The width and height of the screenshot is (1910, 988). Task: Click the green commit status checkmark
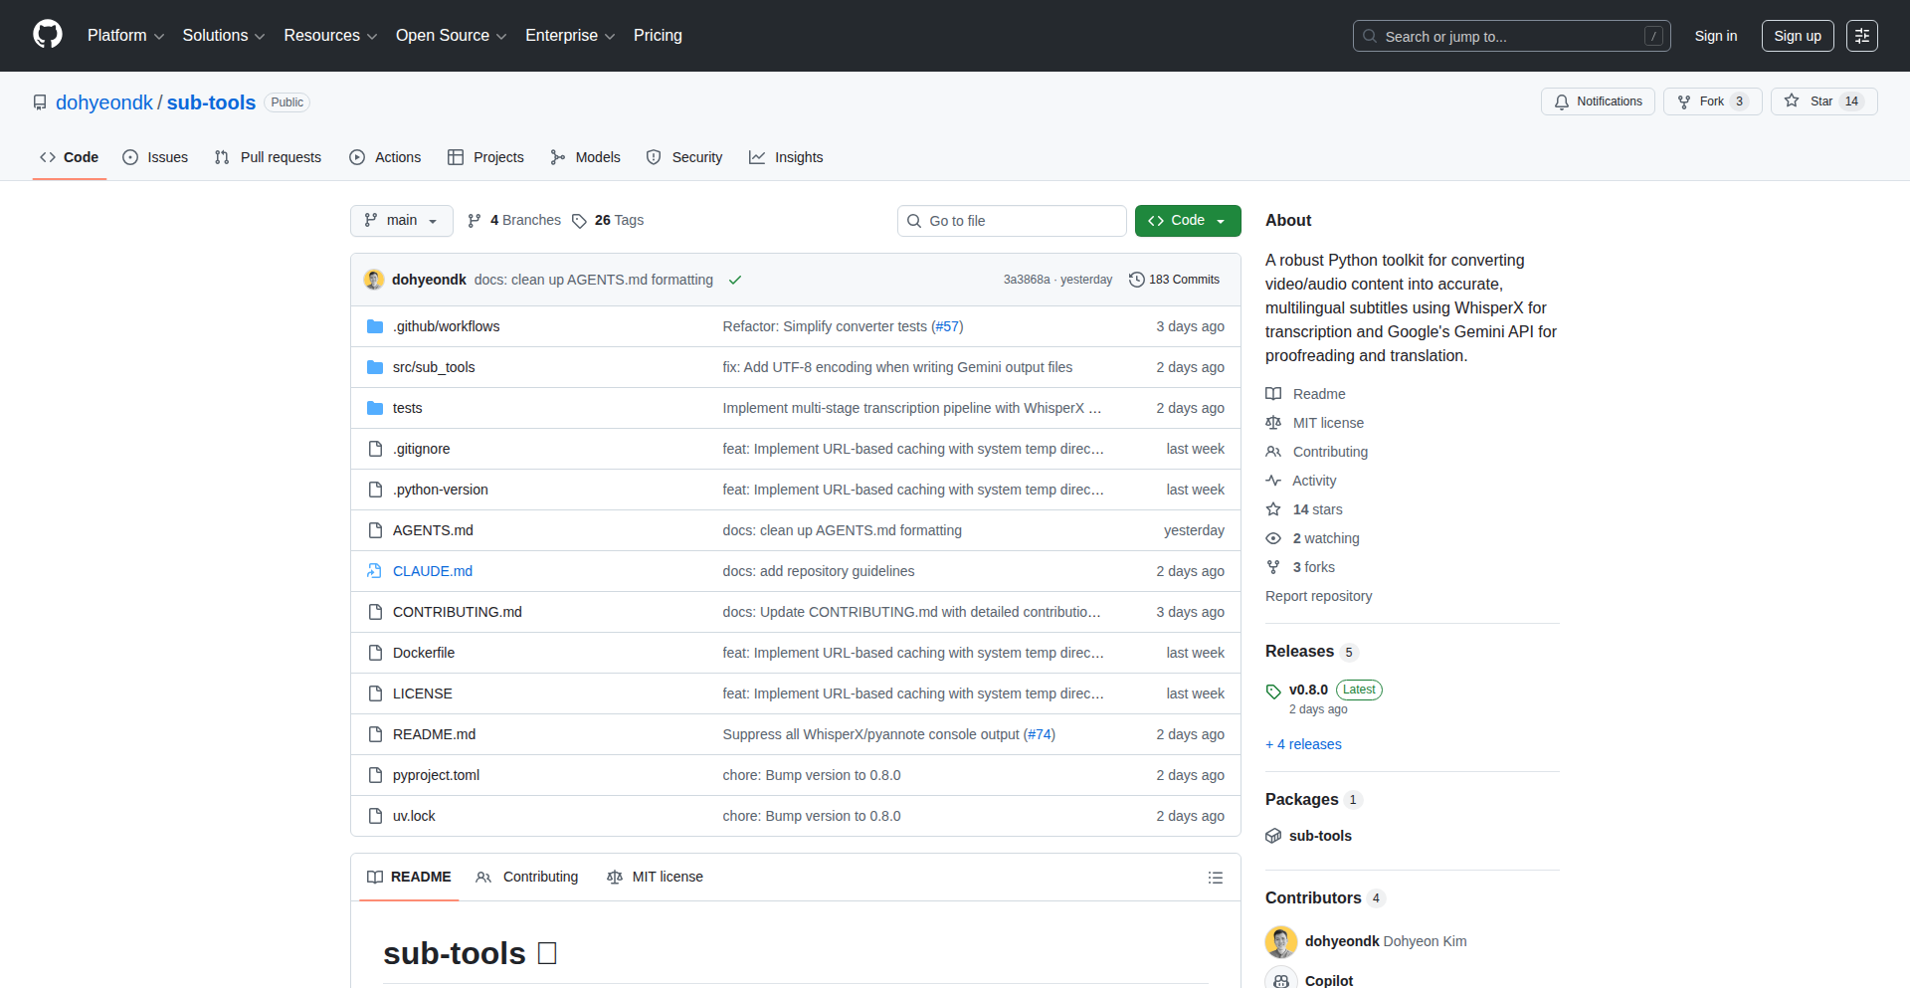tap(735, 280)
